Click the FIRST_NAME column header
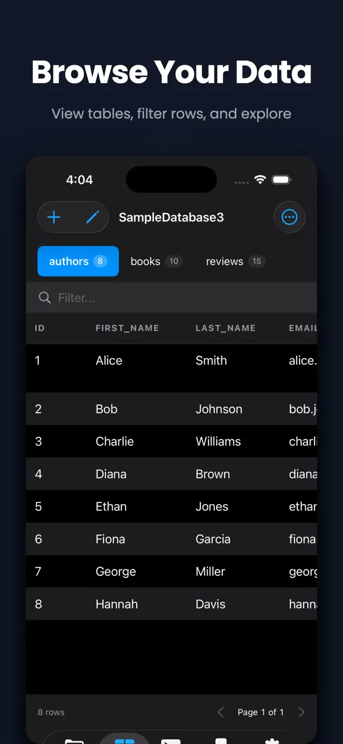 tap(126, 328)
